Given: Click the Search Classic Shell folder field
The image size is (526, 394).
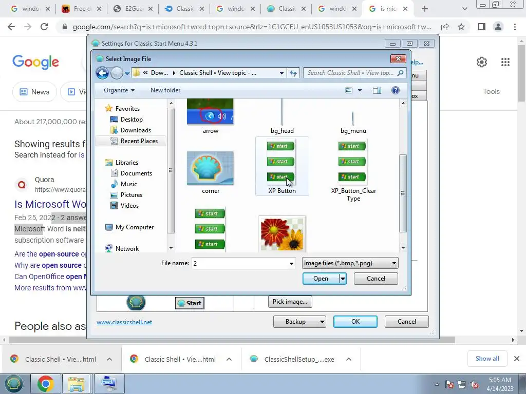Looking at the screenshot, I should [x=354, y=73].
